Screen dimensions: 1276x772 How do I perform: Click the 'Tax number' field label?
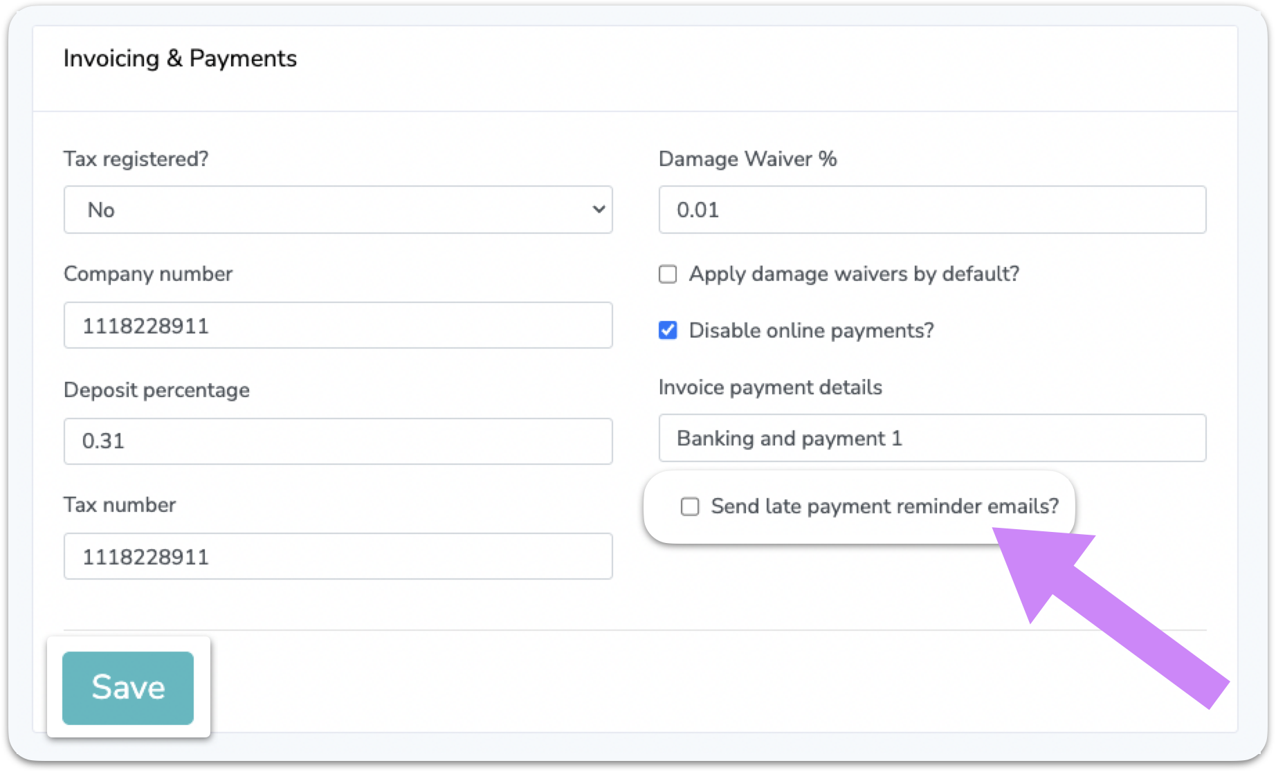click(x=120, y=505)
